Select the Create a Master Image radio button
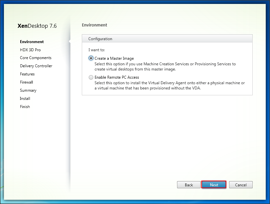Image resolution: width=270 pixels, height=204 pixels. coord(91,58)
